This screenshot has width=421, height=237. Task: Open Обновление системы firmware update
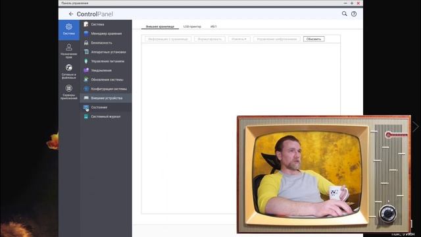pos(106,80)
